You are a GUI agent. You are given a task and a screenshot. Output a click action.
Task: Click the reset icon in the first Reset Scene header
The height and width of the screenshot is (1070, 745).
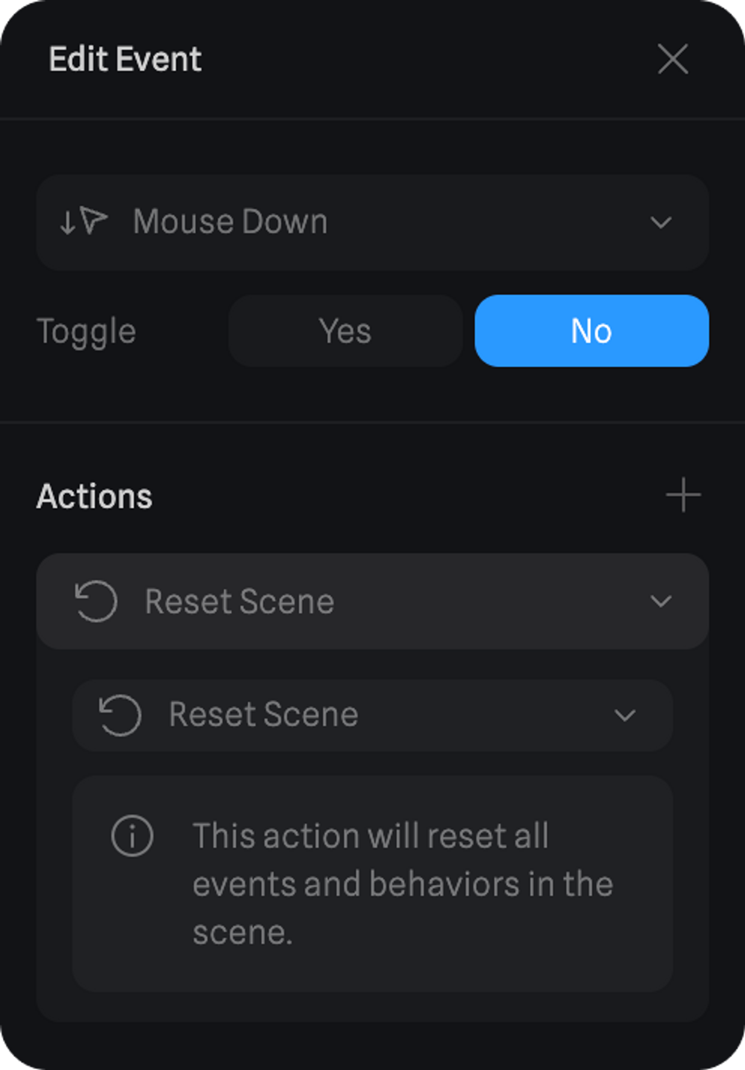pos(96,601)
